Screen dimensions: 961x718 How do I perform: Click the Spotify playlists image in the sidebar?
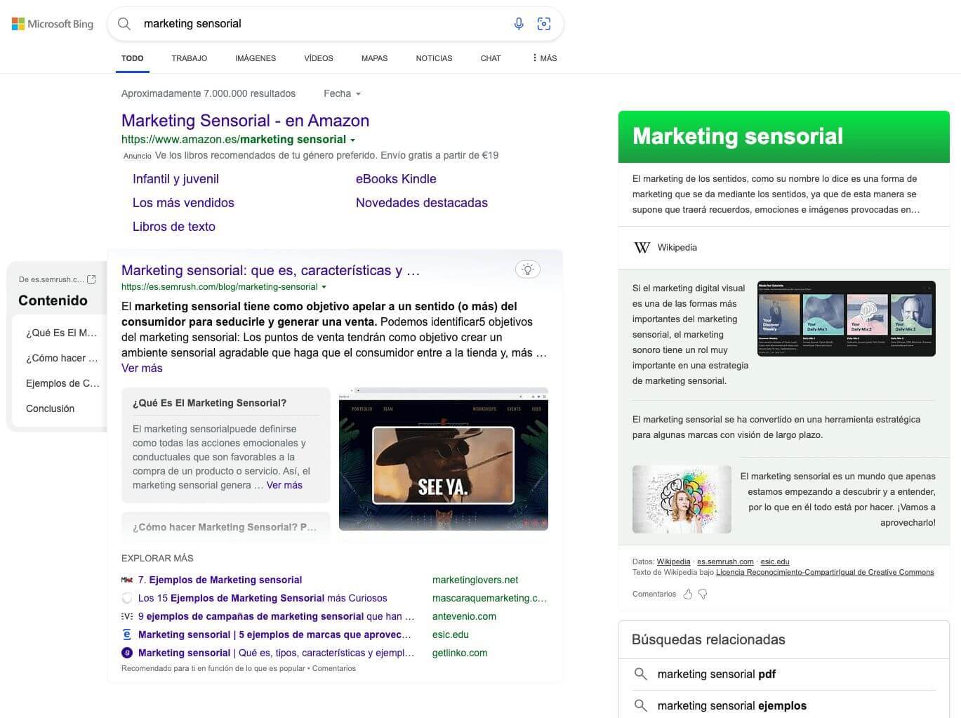click(x=846, y=318)
